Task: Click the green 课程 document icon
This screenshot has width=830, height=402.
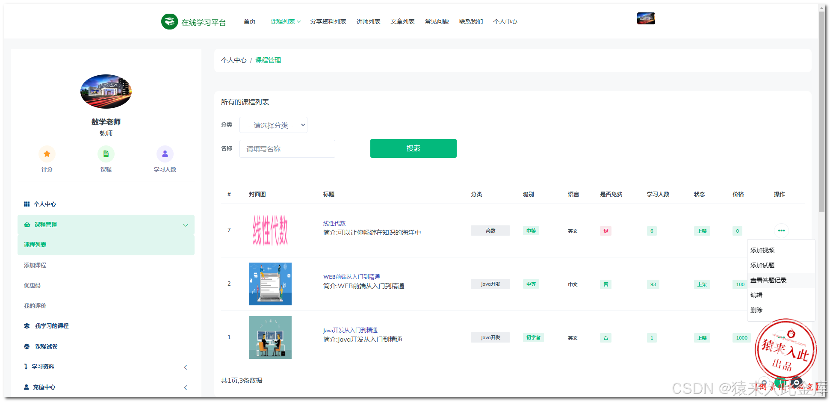Action: [x=106, y=154]
